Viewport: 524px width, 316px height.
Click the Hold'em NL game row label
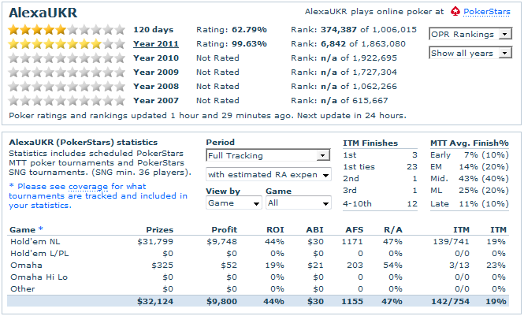[35, 242]
